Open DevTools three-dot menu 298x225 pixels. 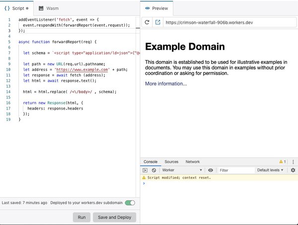[293, 162]
